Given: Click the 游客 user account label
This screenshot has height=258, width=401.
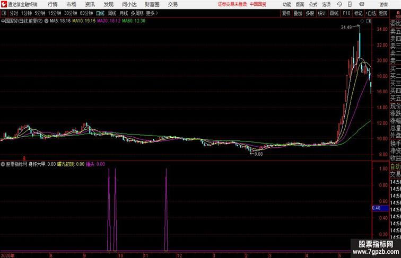Looking at the screenshot, I should [383, 4].
